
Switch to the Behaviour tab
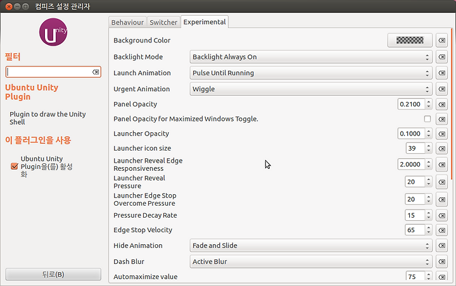pos(127,22)
